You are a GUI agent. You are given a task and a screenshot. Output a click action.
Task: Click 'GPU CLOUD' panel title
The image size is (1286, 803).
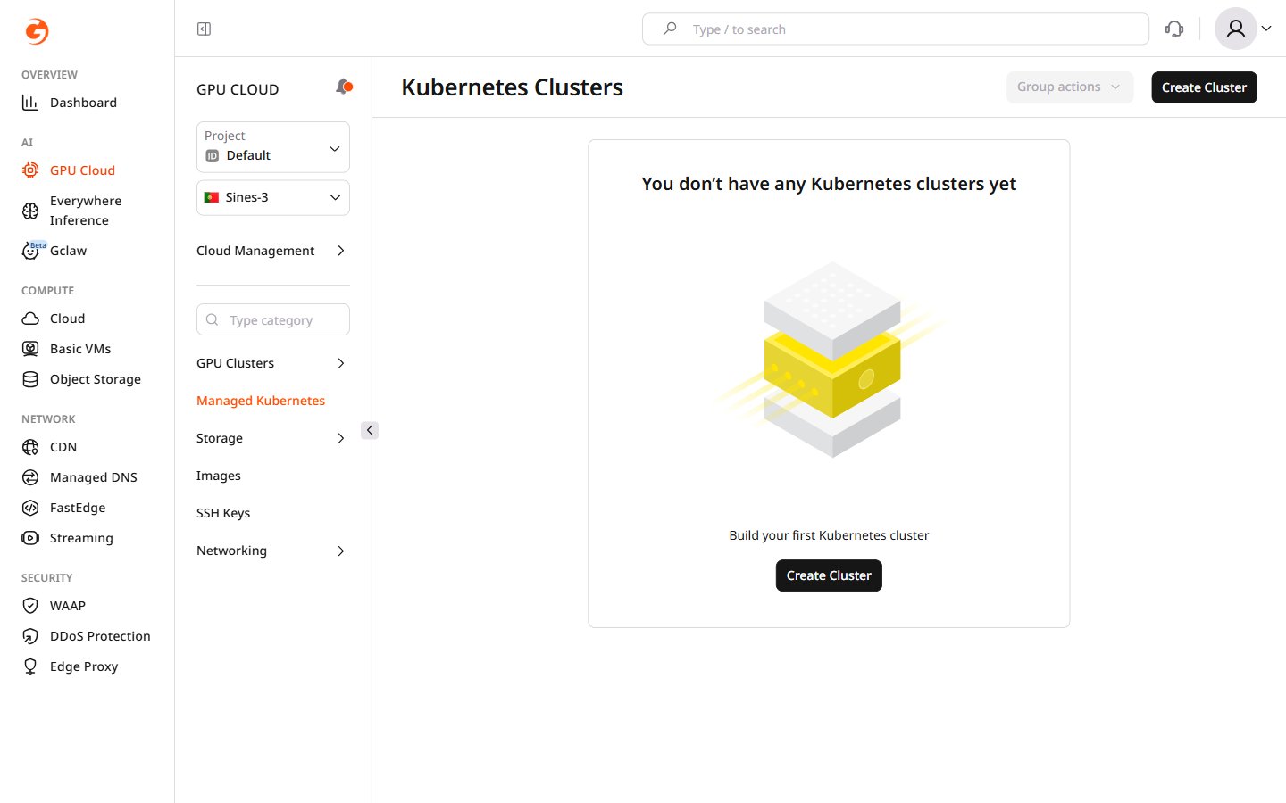pos(238,89)
